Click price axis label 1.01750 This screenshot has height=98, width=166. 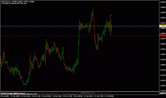(x=163, y=91)
